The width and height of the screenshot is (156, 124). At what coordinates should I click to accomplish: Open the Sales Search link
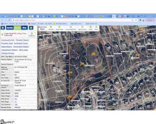tap(6, 46)
